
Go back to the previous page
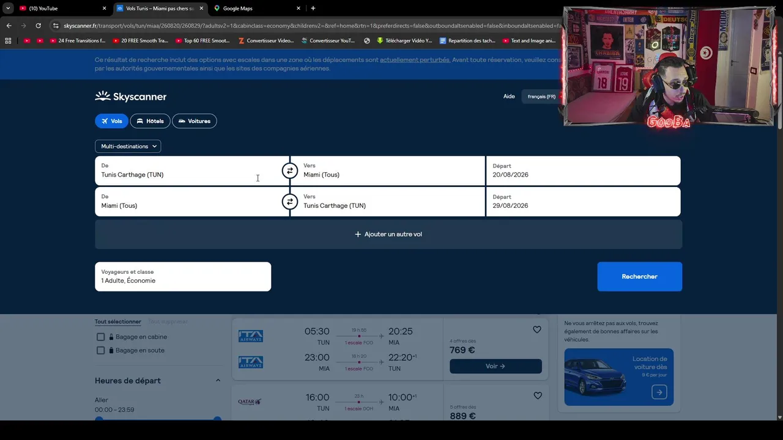pyautogui.click(x=9, y=26)
